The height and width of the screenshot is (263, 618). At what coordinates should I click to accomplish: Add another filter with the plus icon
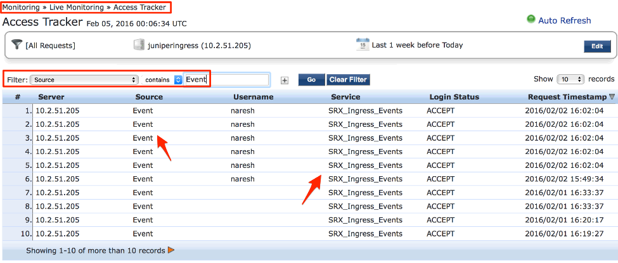285,80
